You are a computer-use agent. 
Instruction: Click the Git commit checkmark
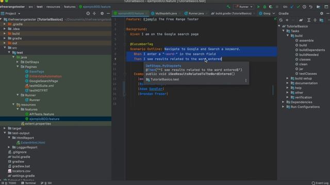298,7
